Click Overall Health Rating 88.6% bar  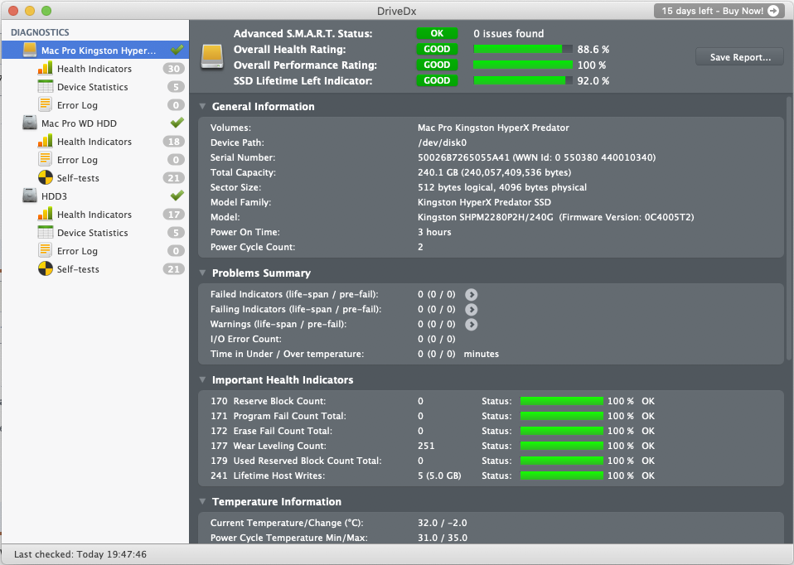pyautogui.click(x=523, y=49)
